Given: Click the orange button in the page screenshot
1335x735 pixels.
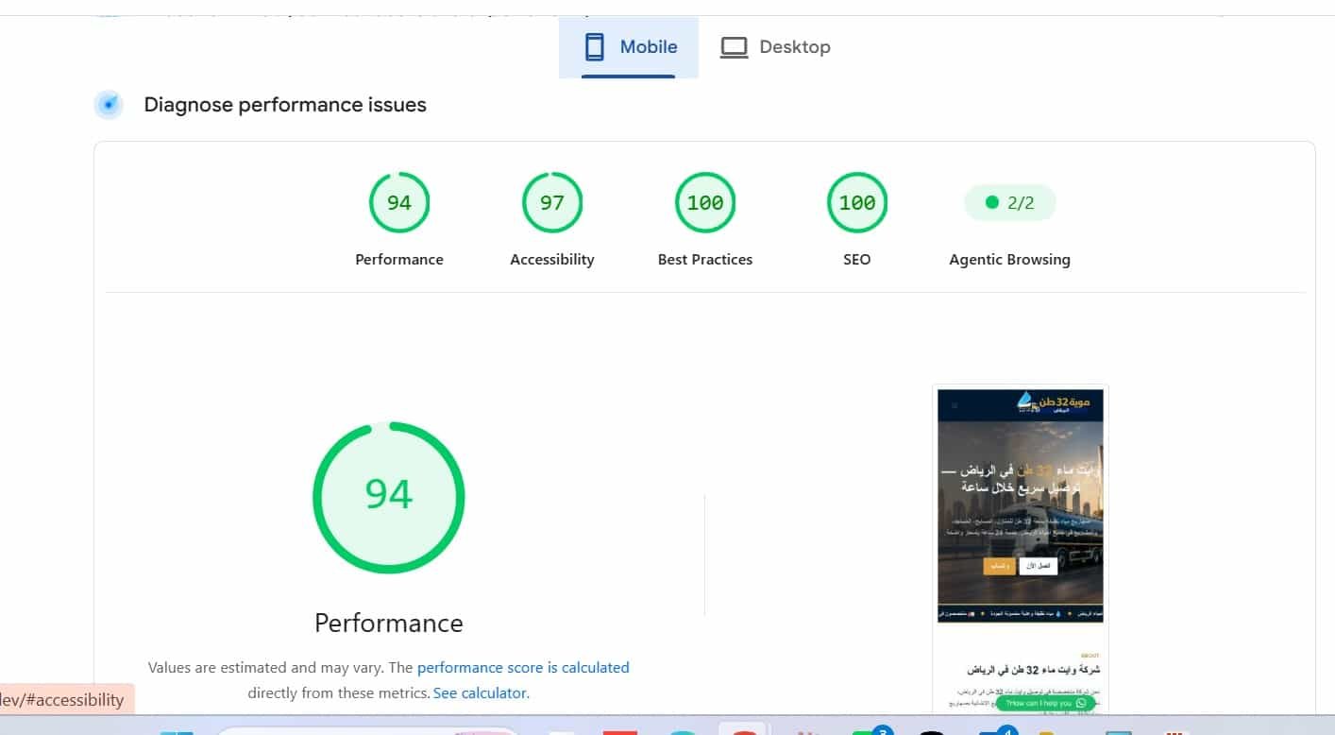Looking at the screenshot, I should 999,566.
